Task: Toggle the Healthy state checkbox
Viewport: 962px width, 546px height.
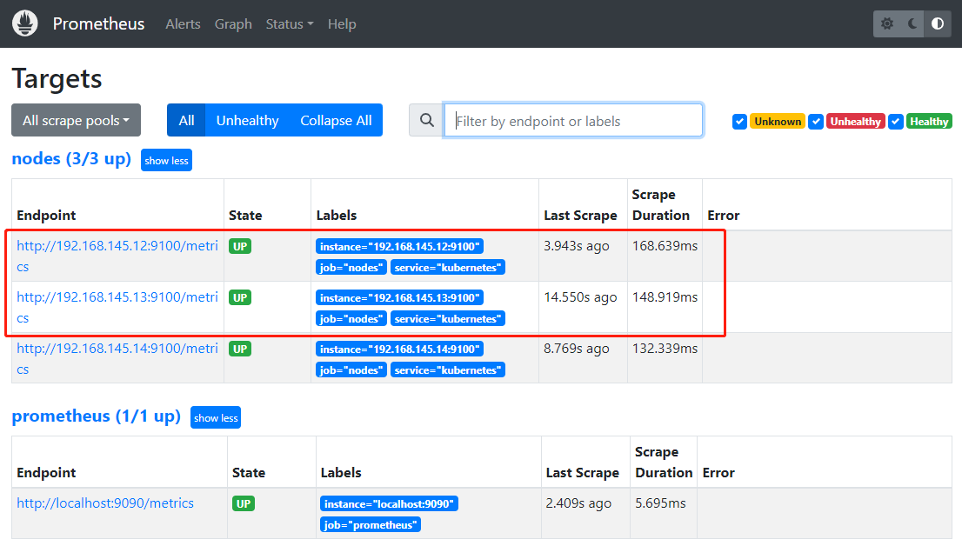Action: click(895, 122)
